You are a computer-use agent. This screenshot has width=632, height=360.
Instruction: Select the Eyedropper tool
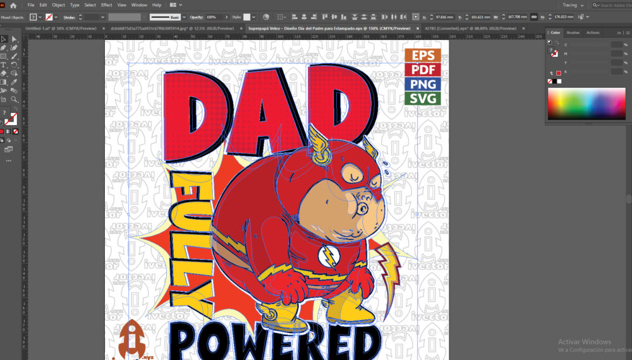(14, 82)
